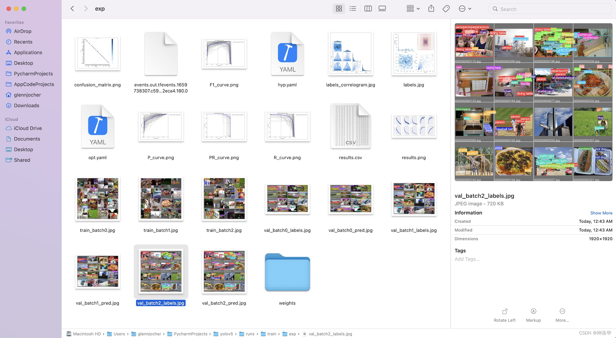The height and width of the screenshot is (338, 616).
Task: Click the val_batch2_labels.jpg filename label
Action: [x=161, y=303]
